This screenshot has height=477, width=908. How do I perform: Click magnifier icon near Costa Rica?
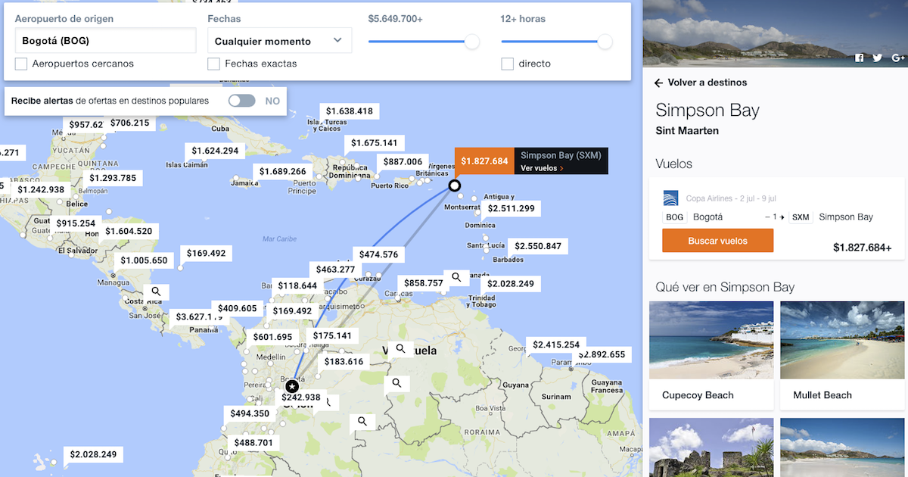pos(157,291)
